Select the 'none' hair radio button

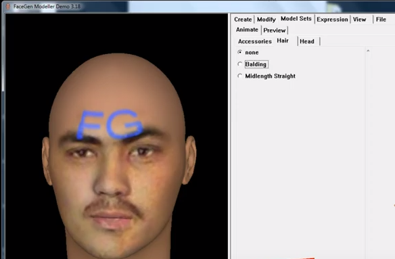[x=239, y=52]
